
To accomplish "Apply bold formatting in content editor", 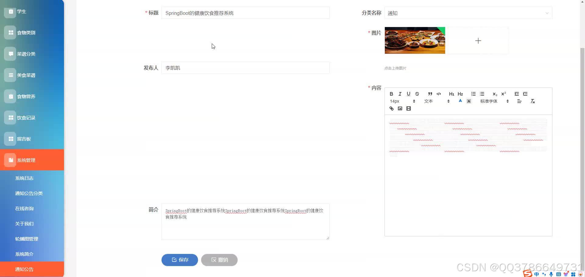I will [x=392, y=94].
